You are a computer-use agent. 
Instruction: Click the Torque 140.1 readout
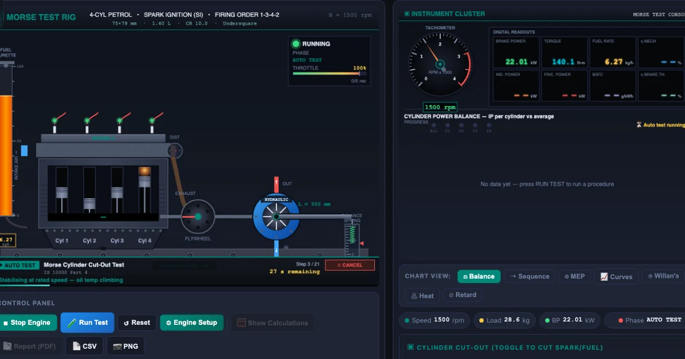tap(564, 52)
